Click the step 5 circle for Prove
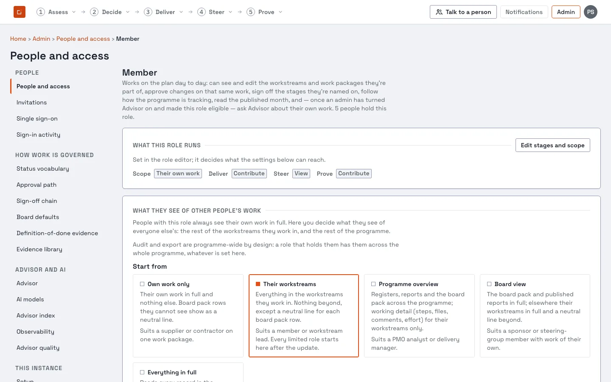This screenshot has height=382, width=611. [x=251, y=12]
